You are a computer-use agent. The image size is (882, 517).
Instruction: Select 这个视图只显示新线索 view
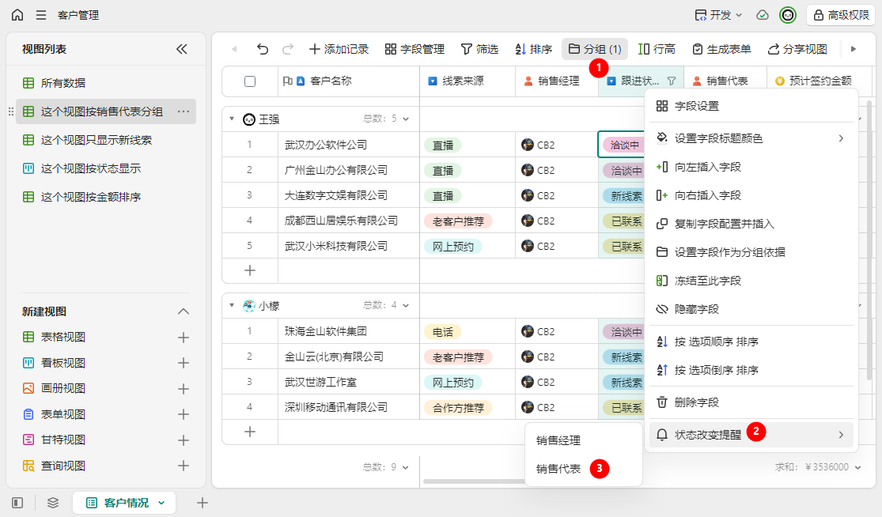click(x=106, y=140)
